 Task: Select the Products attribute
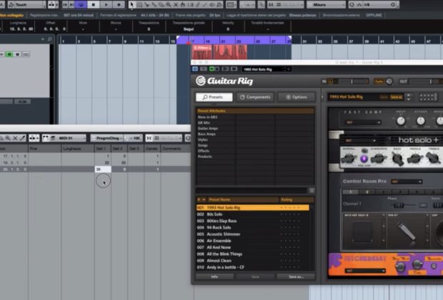click(205, 156)
